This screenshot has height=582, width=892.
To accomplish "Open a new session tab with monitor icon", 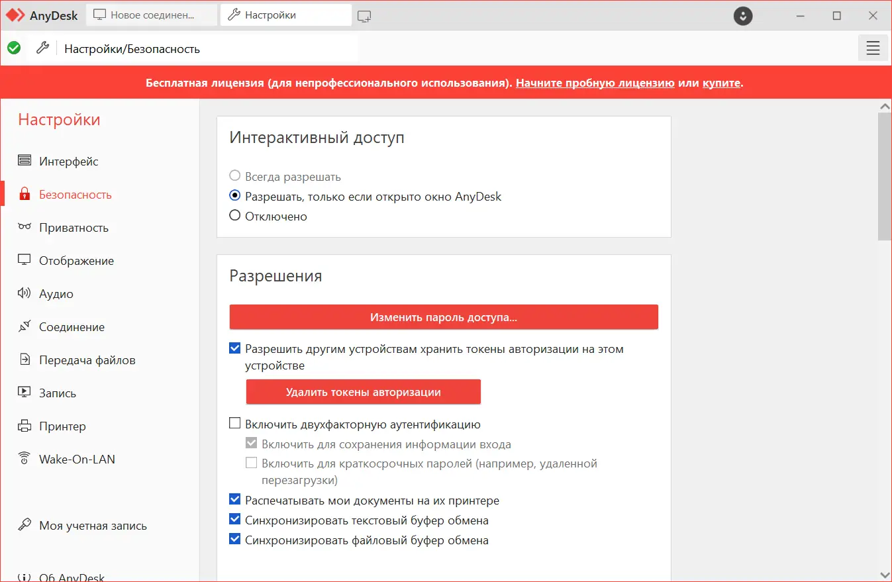I will pyautogui.click(x=364, y=15).
